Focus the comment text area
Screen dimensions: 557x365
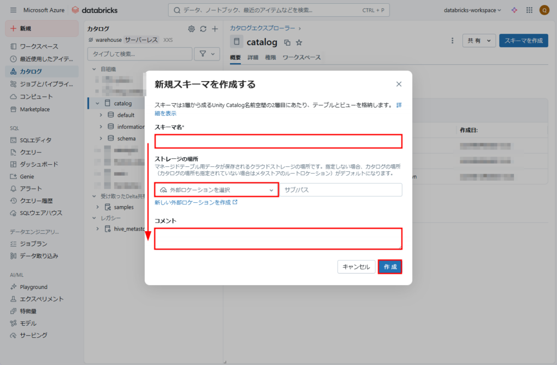(x=278, y=238)
